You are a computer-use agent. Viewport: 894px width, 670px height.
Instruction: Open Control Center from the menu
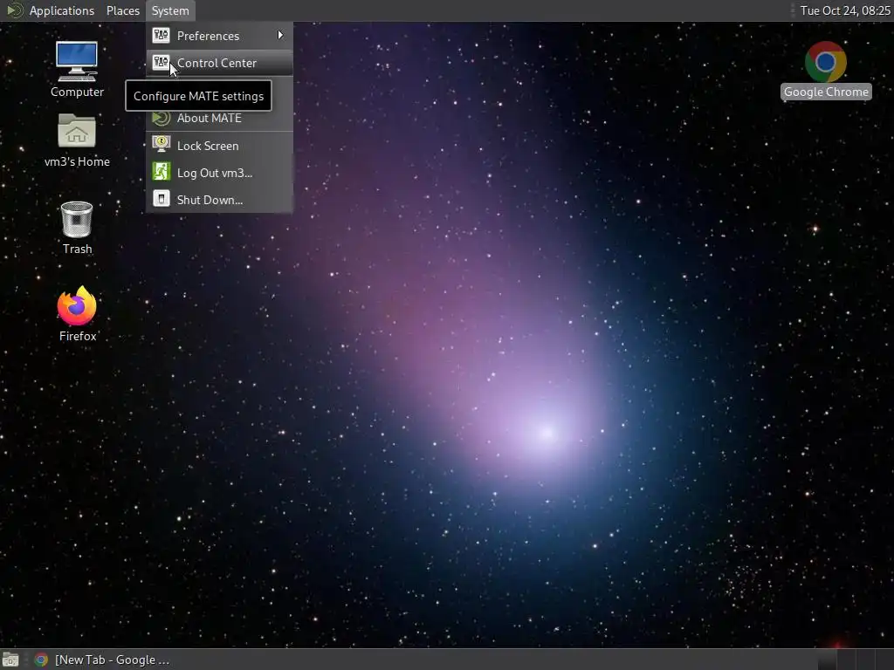pyautogui.click(x=219, y=63)
